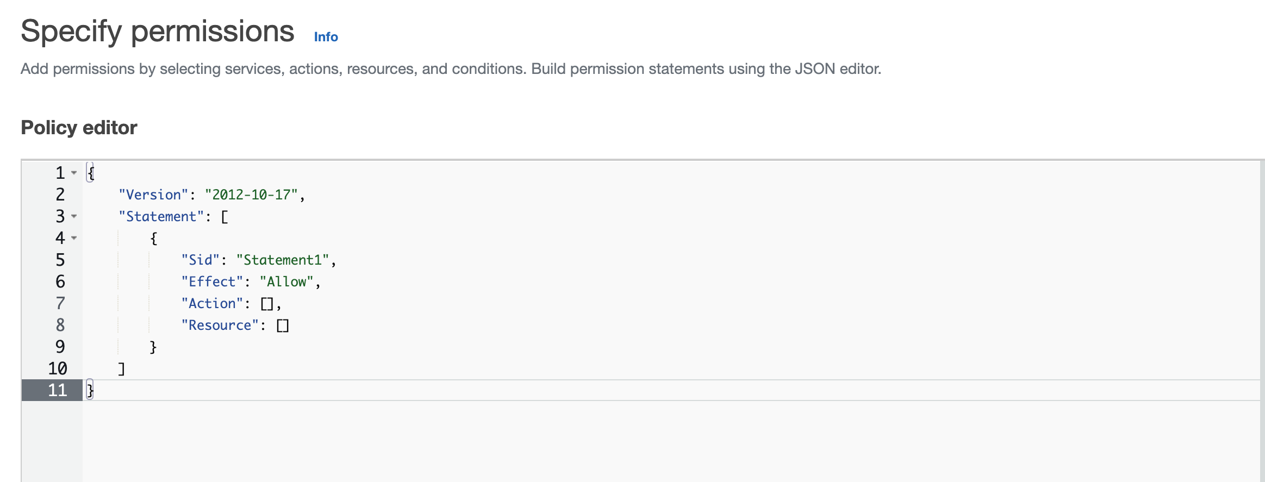This screenshot has width=1265, height=482.
Task: Click the Resource key on line 8
Action: pos(219,325)
